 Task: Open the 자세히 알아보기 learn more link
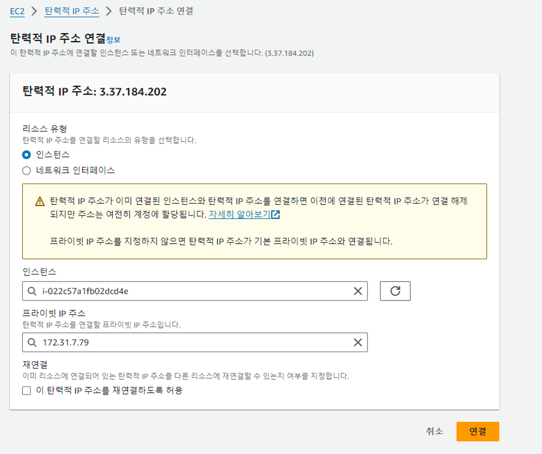click(239, 214)
